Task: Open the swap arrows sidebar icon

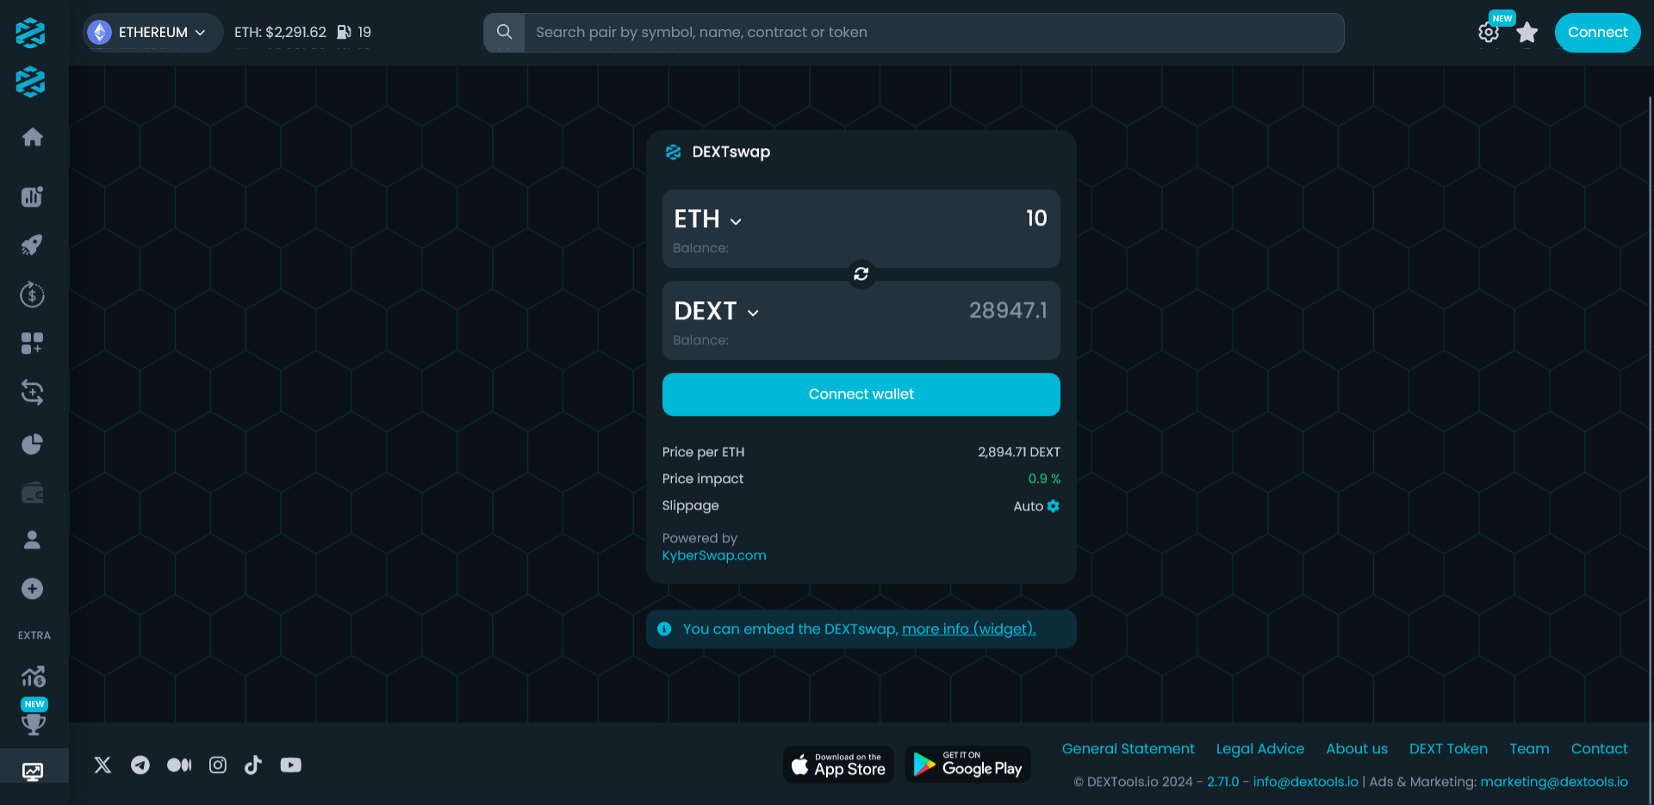Action: click(x=33, y=393)
